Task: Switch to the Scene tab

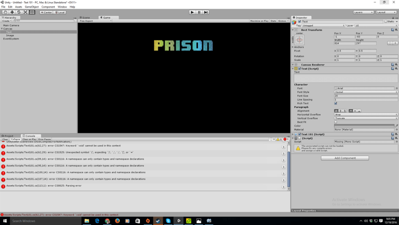Action: pos(85,17)
